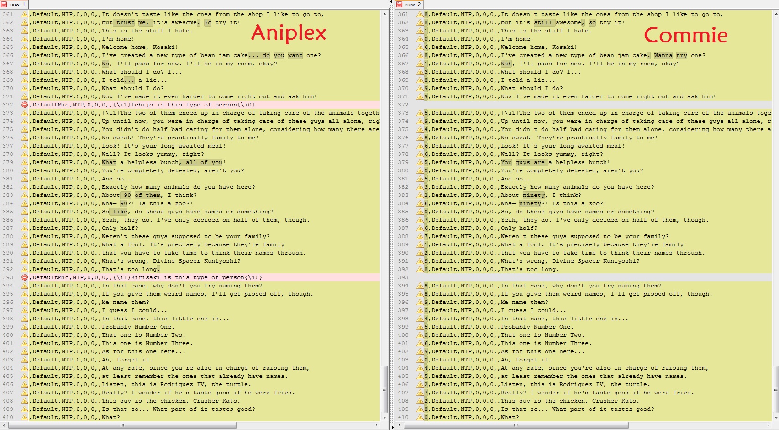The image size is (779, 430).
Task: Click highlighted 'of them' on left line 383
Action: point(147,195)
